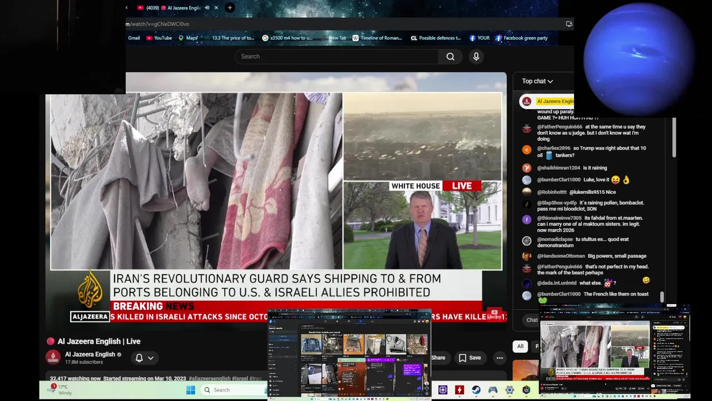This screenshot has width=712, height=401.
Task: Open the purple square app in taskbar
Action: (x=443, y=390)
